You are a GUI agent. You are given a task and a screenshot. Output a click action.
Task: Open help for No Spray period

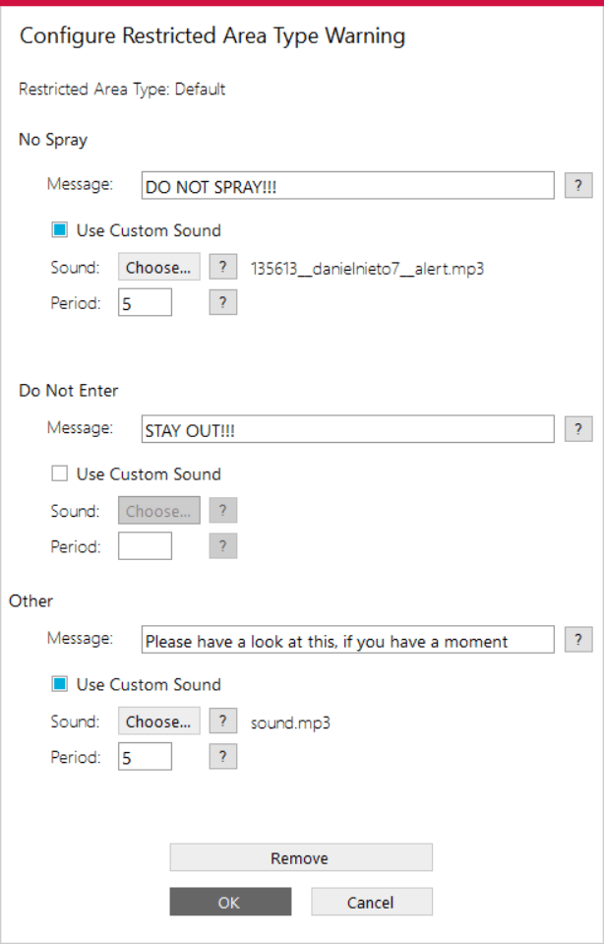pos(222,302)
